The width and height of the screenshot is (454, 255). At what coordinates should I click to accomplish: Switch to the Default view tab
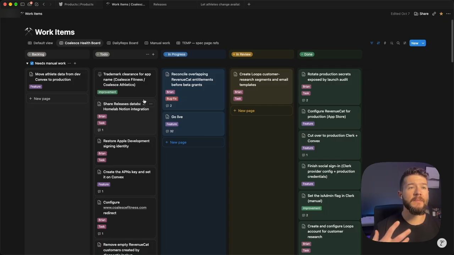tap(40, 43)
